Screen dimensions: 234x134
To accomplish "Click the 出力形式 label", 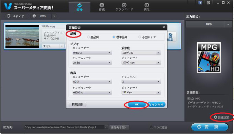I will click(x=193, y=17).
